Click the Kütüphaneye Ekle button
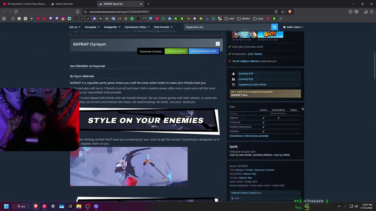The width and height of the screenshot is (376, 211). pos(204,51)
